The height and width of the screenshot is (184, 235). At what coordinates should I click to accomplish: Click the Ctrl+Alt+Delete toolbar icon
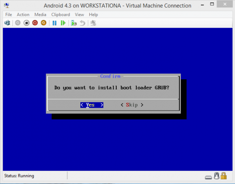point(7,23)
